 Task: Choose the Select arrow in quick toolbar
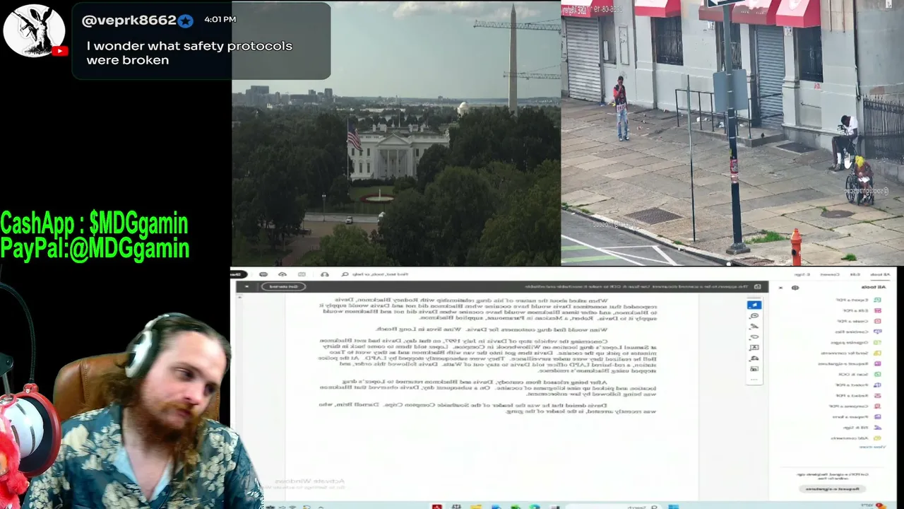(754, 305)
